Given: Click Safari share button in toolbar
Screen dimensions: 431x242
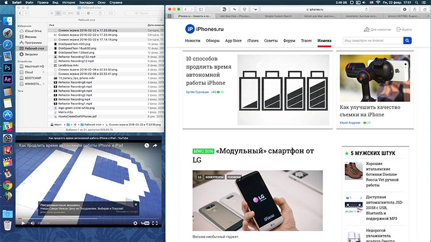Looking at the screenshot, I should 415,9.
